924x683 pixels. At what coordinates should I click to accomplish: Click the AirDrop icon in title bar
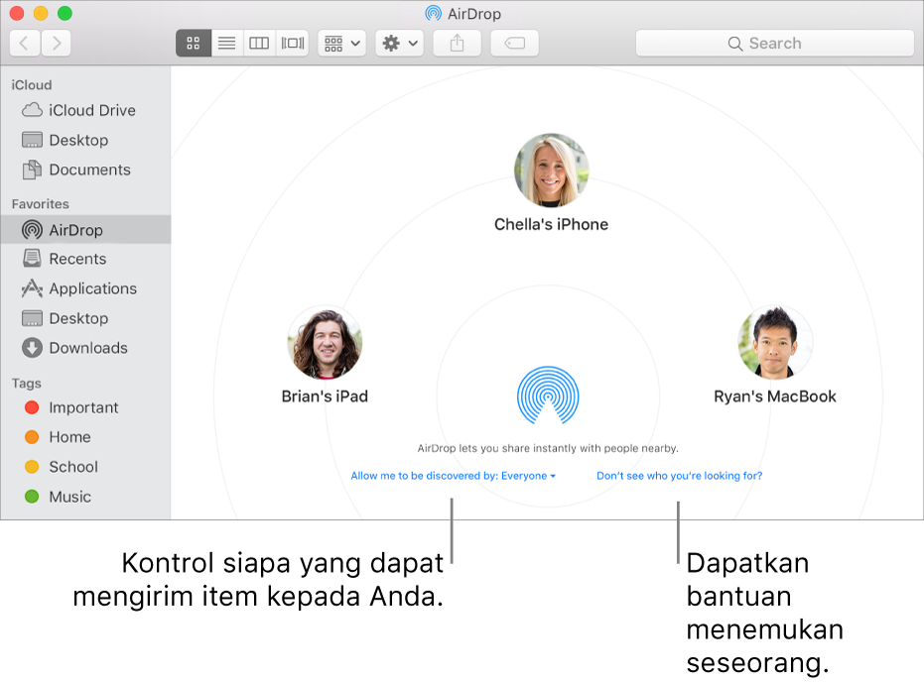point(433,13)
